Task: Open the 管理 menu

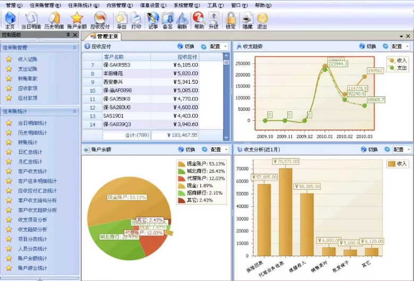Action: [14, 5]
